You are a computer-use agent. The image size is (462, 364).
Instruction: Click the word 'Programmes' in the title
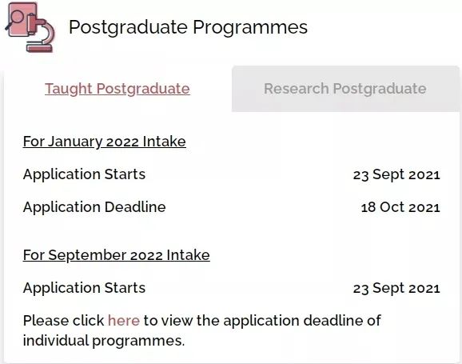pos(250,28)
